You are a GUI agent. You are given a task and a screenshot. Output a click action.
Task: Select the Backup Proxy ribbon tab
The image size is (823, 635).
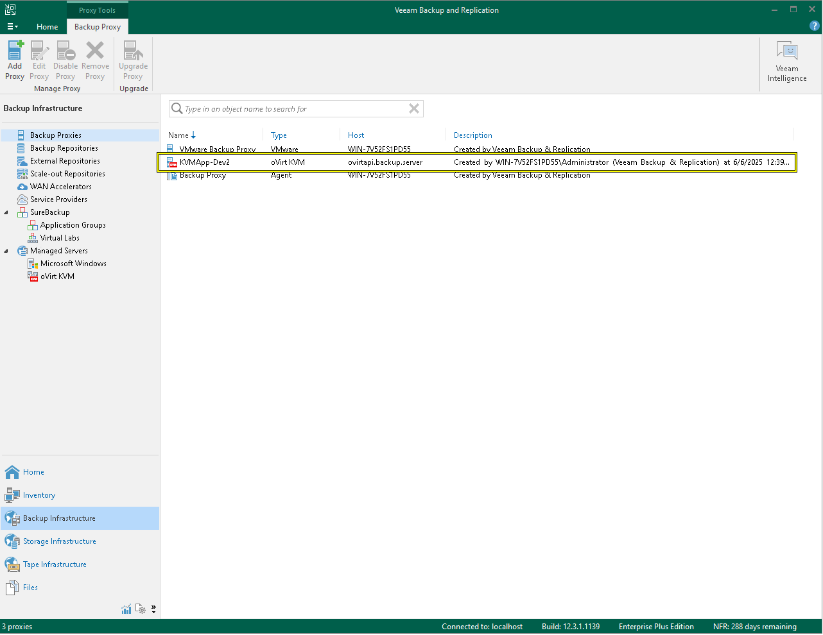(x=98, y=27)
